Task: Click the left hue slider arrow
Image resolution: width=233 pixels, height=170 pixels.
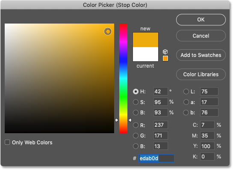Action: coord(117,120)
